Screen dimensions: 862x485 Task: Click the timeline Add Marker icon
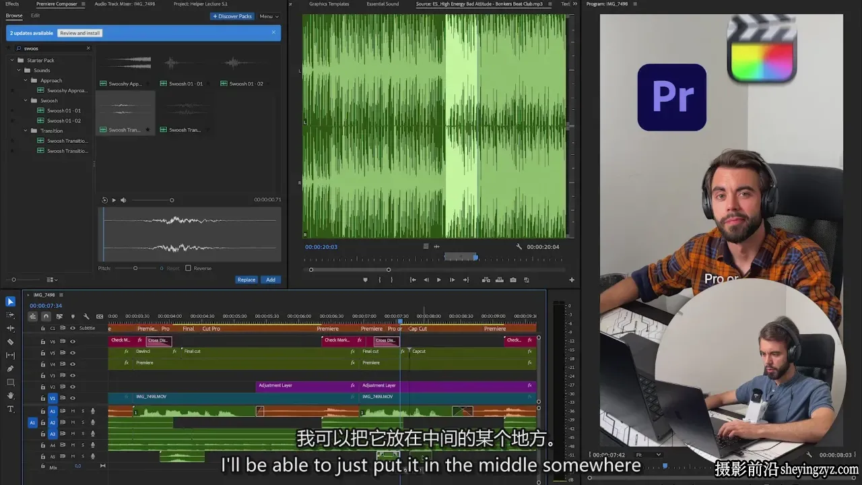click(73, 316)
